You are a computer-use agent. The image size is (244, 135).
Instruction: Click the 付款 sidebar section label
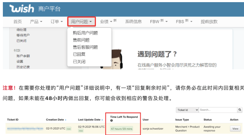17,50
